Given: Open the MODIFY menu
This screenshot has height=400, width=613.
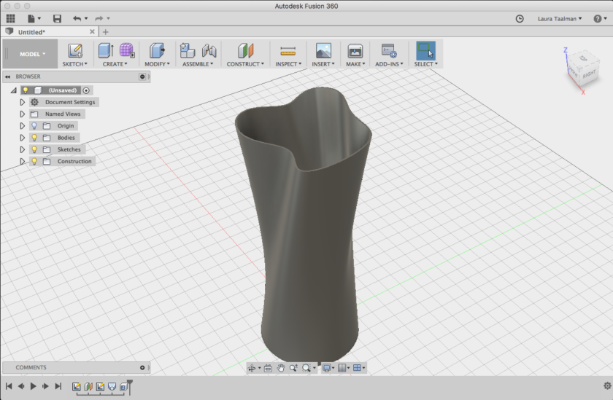Looking at the screenshot, I should [x=157, y=64].
